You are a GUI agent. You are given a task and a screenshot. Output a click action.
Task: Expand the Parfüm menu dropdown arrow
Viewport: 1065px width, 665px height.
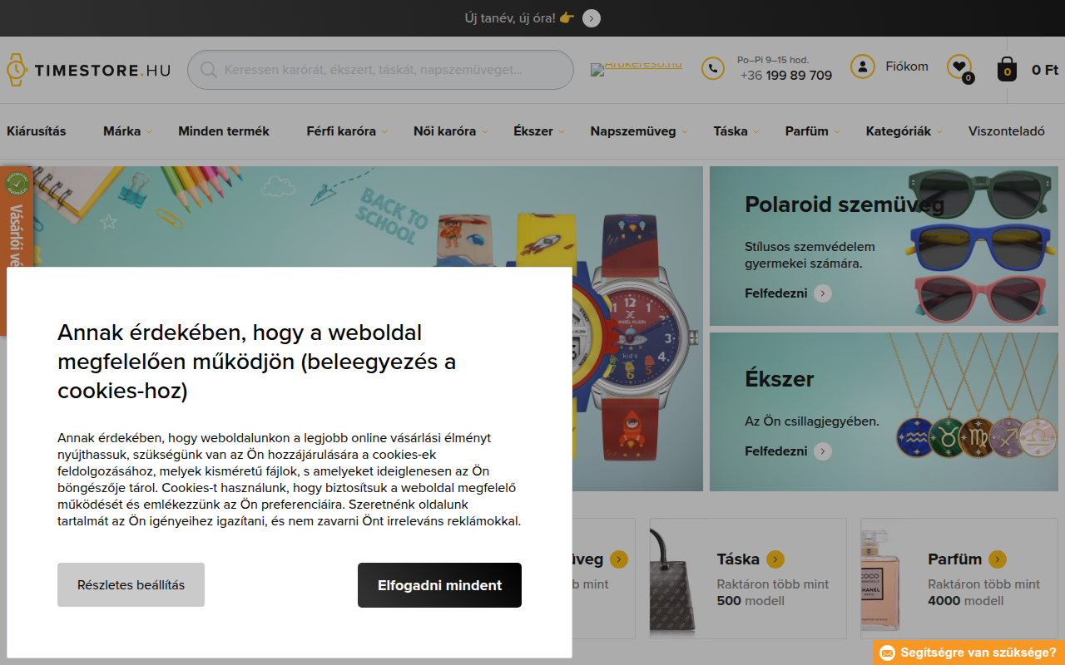point(836,131)
